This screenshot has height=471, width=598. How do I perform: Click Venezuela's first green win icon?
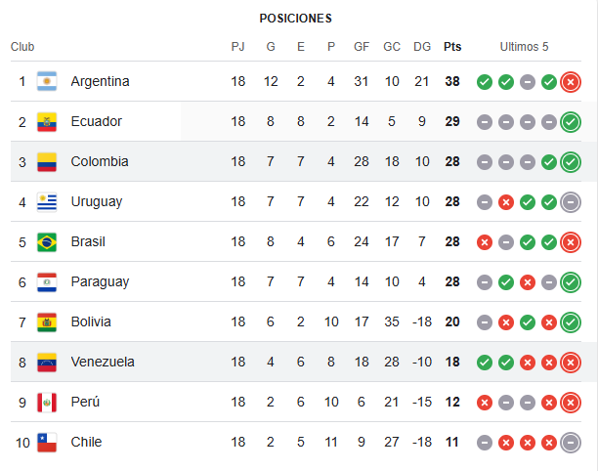(x=485, y=363)
